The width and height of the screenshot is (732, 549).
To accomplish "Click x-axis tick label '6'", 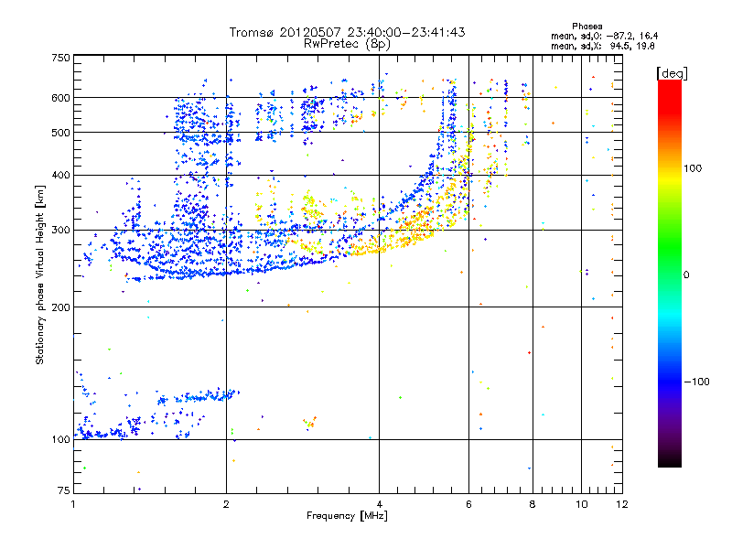I will pos(468,504).
